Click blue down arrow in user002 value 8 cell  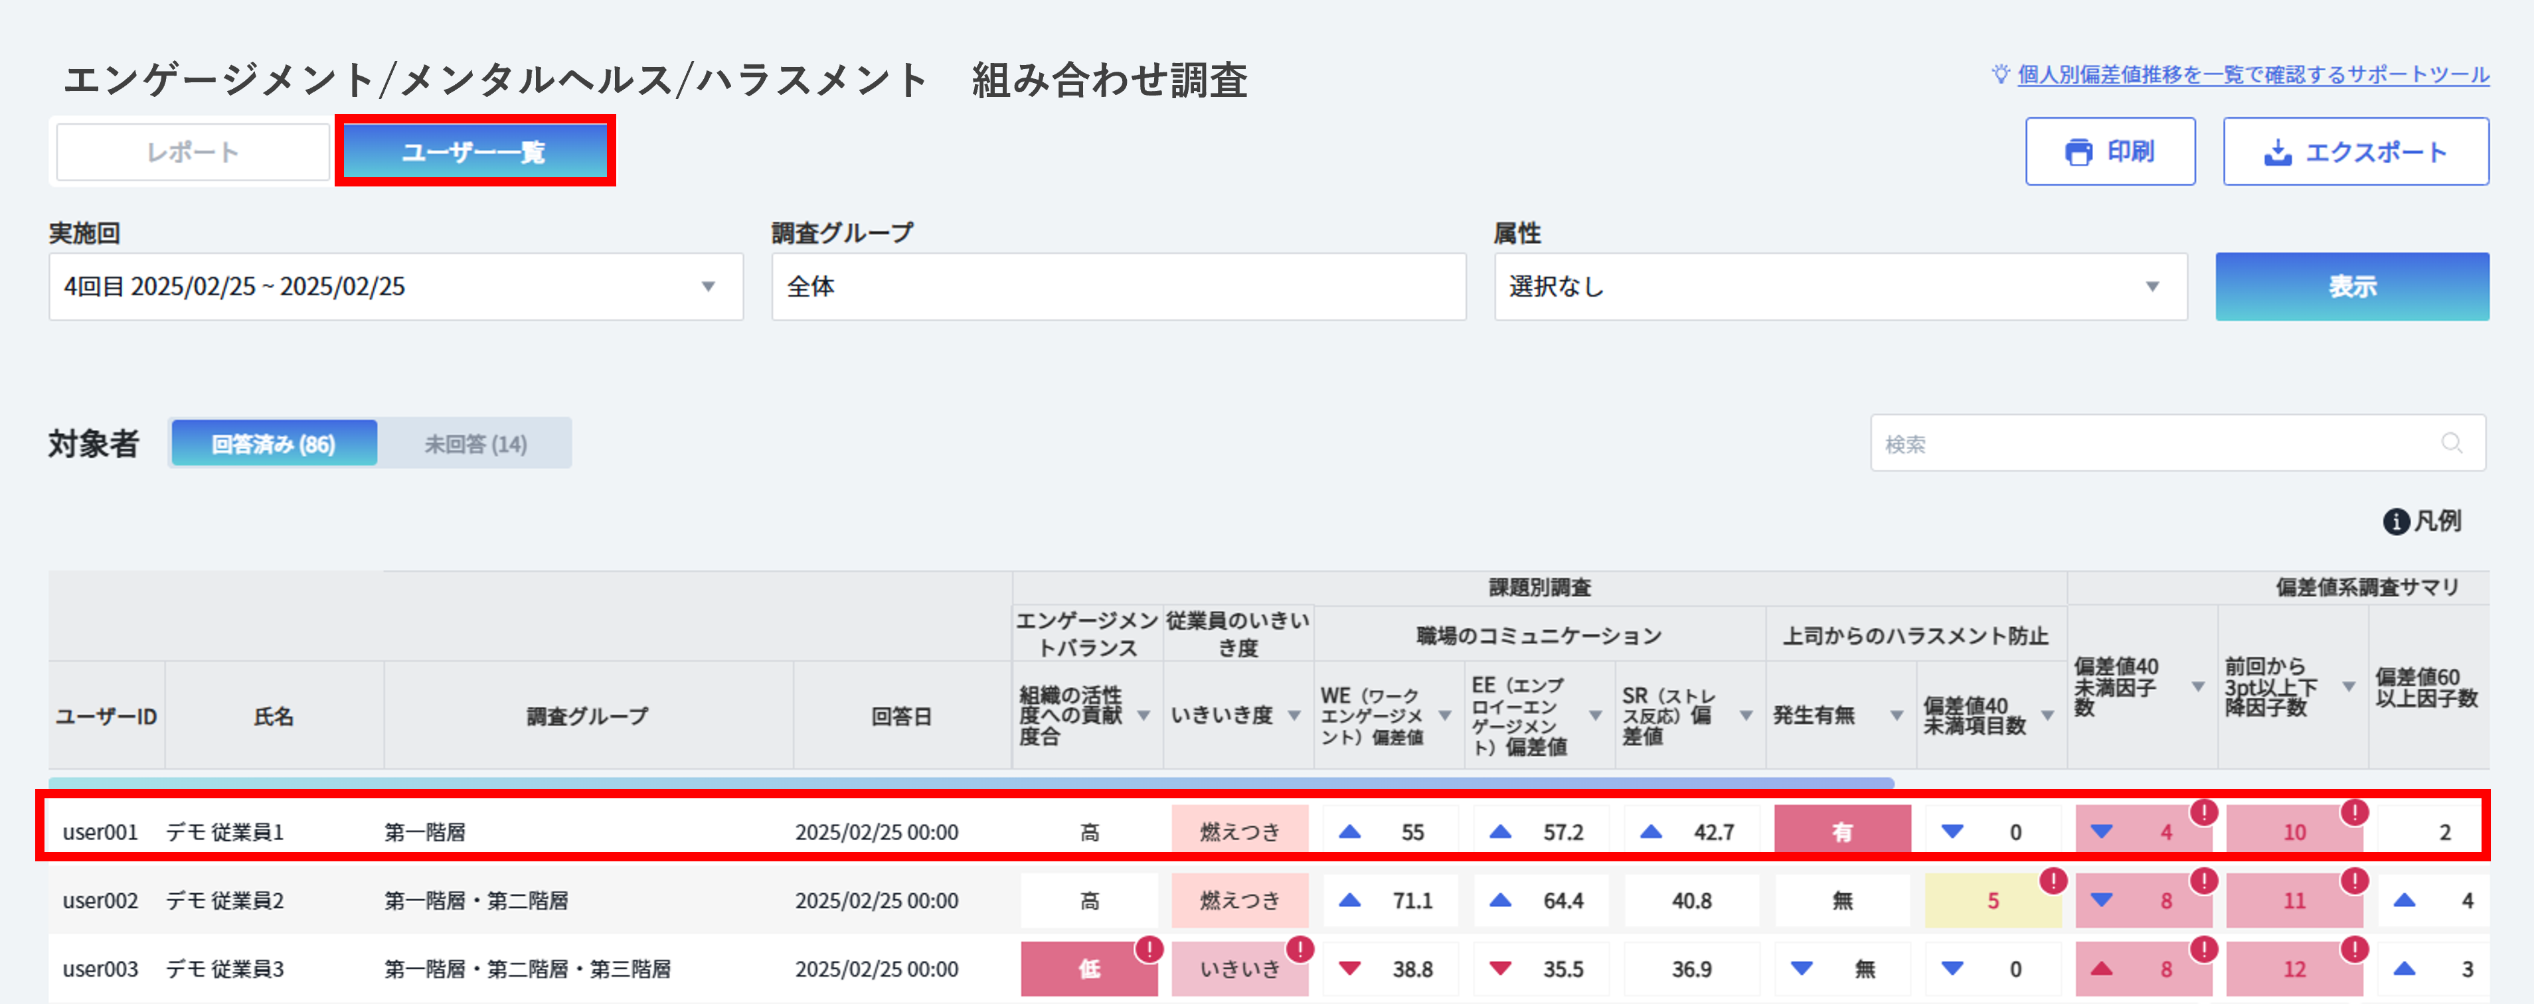click(x=2102, y=900)
